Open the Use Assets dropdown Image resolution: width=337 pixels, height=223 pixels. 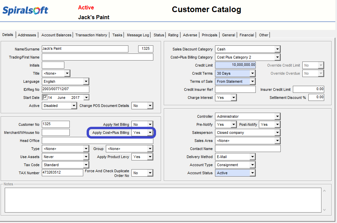(86, 157)
